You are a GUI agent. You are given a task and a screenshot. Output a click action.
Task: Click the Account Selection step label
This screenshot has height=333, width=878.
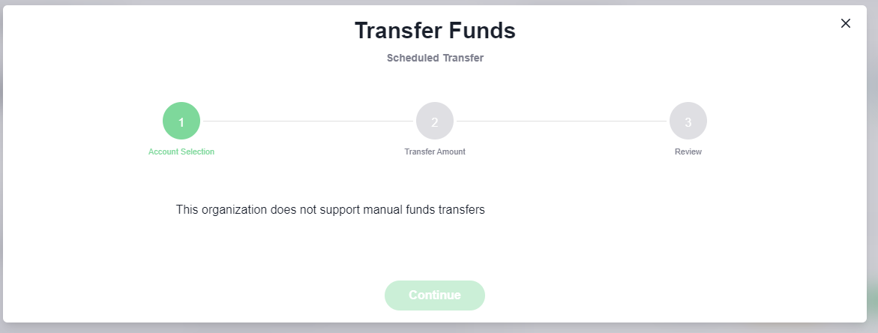181,151
